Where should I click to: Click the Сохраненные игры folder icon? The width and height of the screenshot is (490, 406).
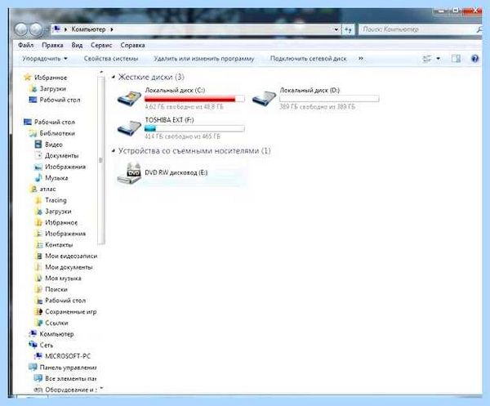pyautogui.click(x=38, y=311)
